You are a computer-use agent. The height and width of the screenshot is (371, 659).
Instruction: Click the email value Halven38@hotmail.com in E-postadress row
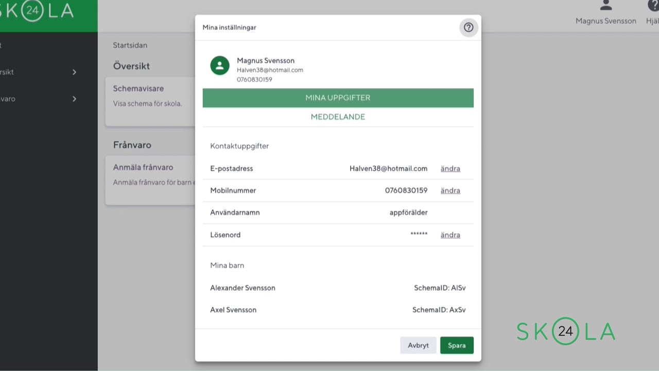(x=388, y=168)
